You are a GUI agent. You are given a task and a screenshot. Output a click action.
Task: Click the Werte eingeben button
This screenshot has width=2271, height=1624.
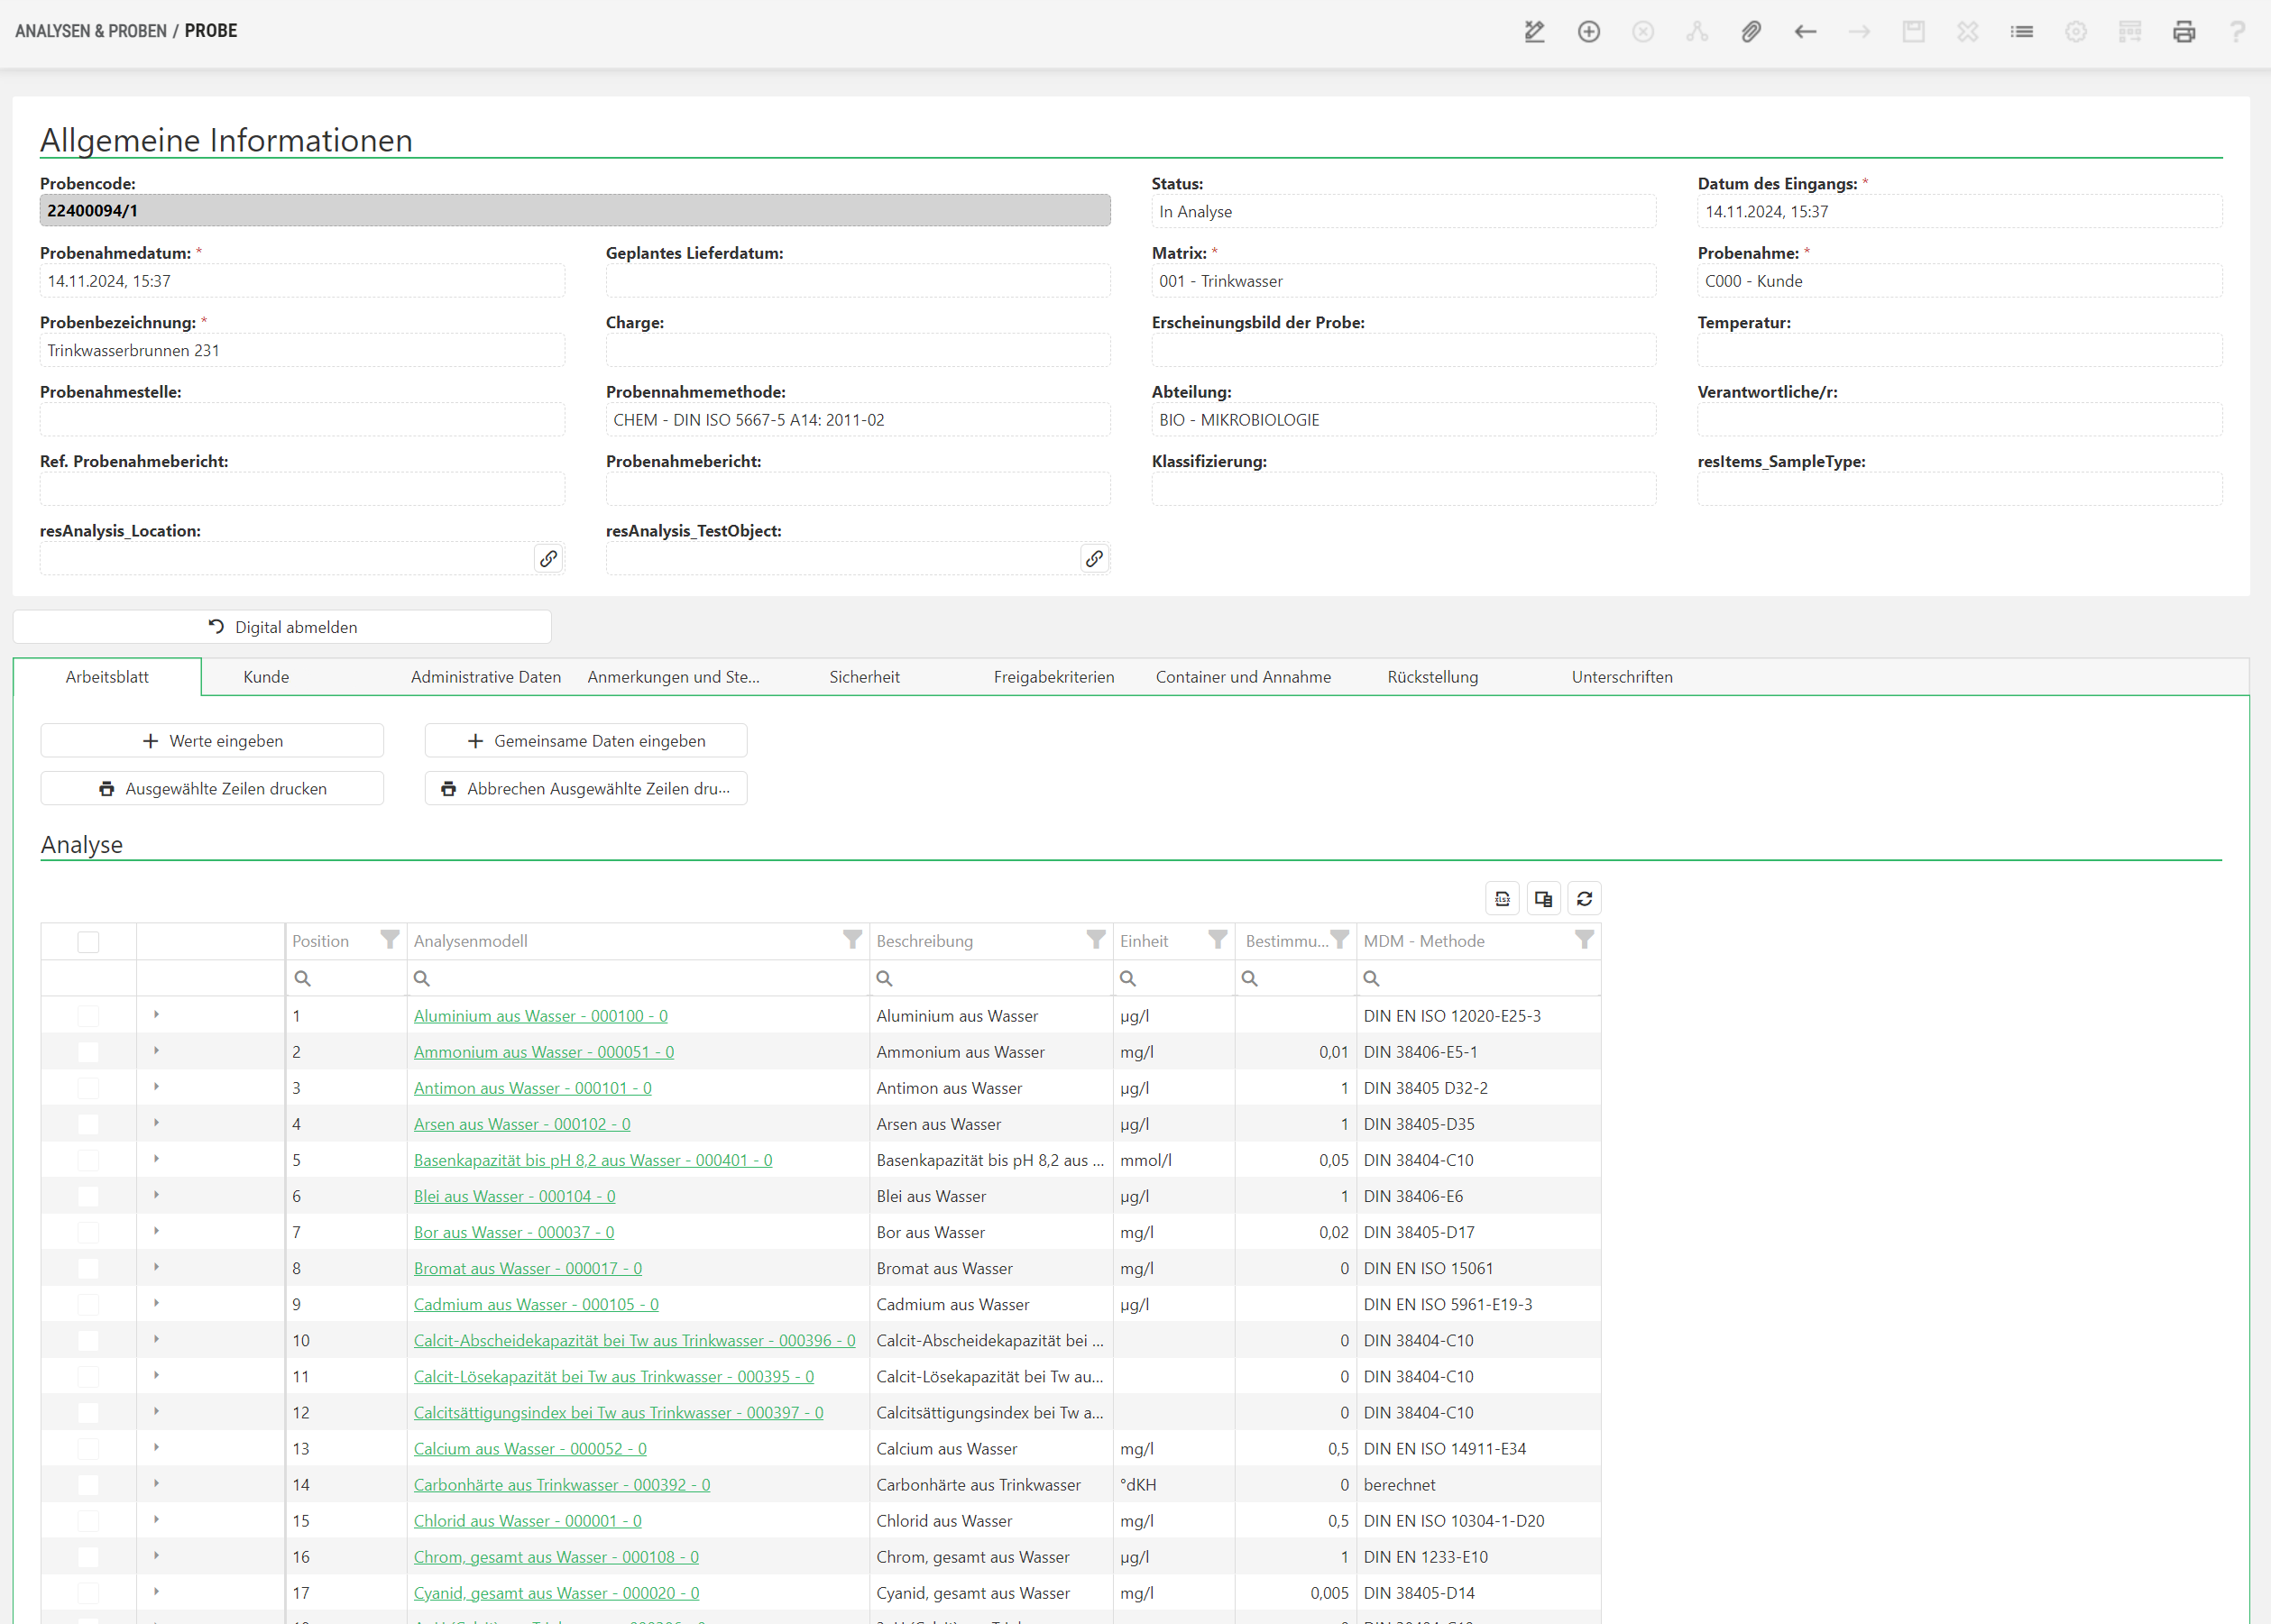(212, 741)
